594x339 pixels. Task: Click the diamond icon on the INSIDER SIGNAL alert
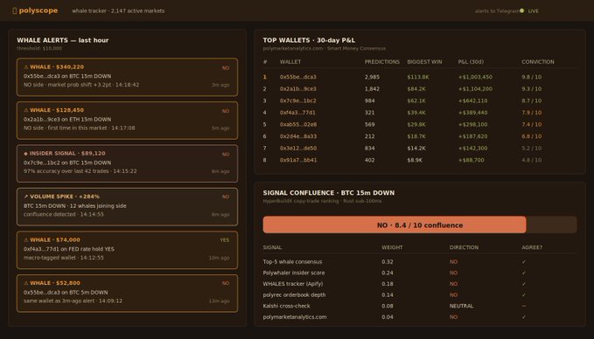click(x=25, y=153)
